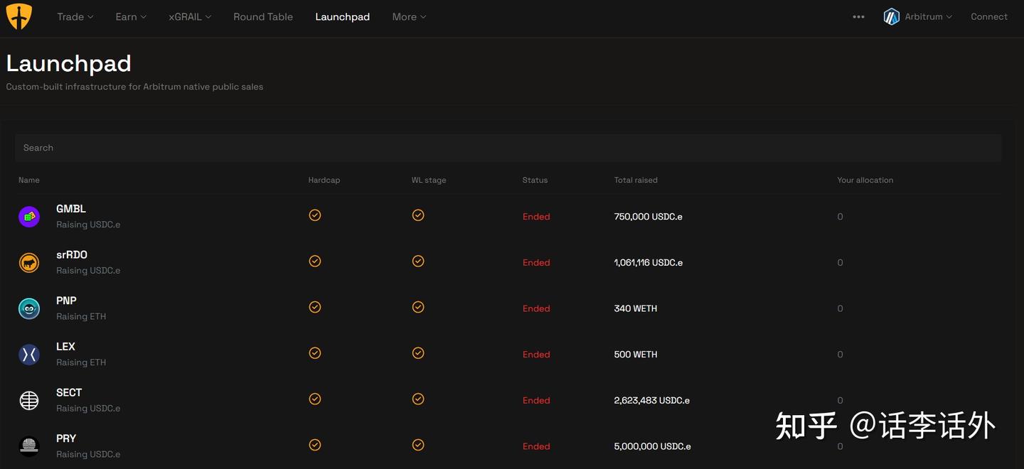Click GMBL allocation value 0
Viewport: 1024px width, 469px height.
(x=840, y=217)
